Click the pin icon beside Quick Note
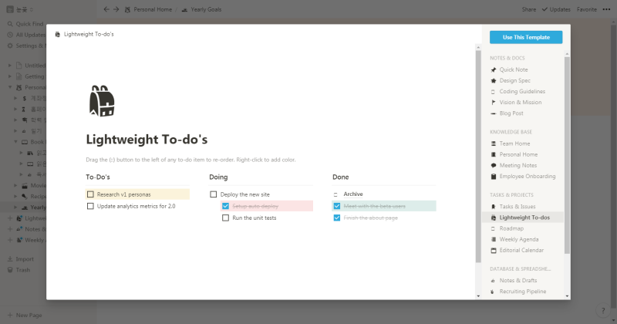 coord(494,69)
